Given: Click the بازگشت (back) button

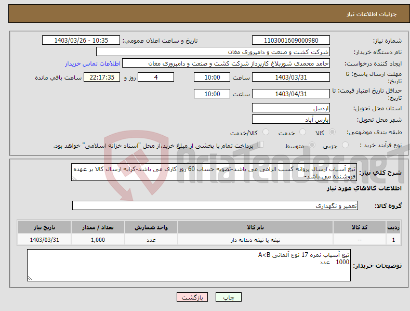Looking at the screenshot, I should coord(192,297).
